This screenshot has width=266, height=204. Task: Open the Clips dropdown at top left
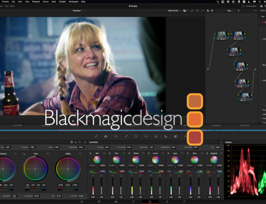tap(11, 6)
